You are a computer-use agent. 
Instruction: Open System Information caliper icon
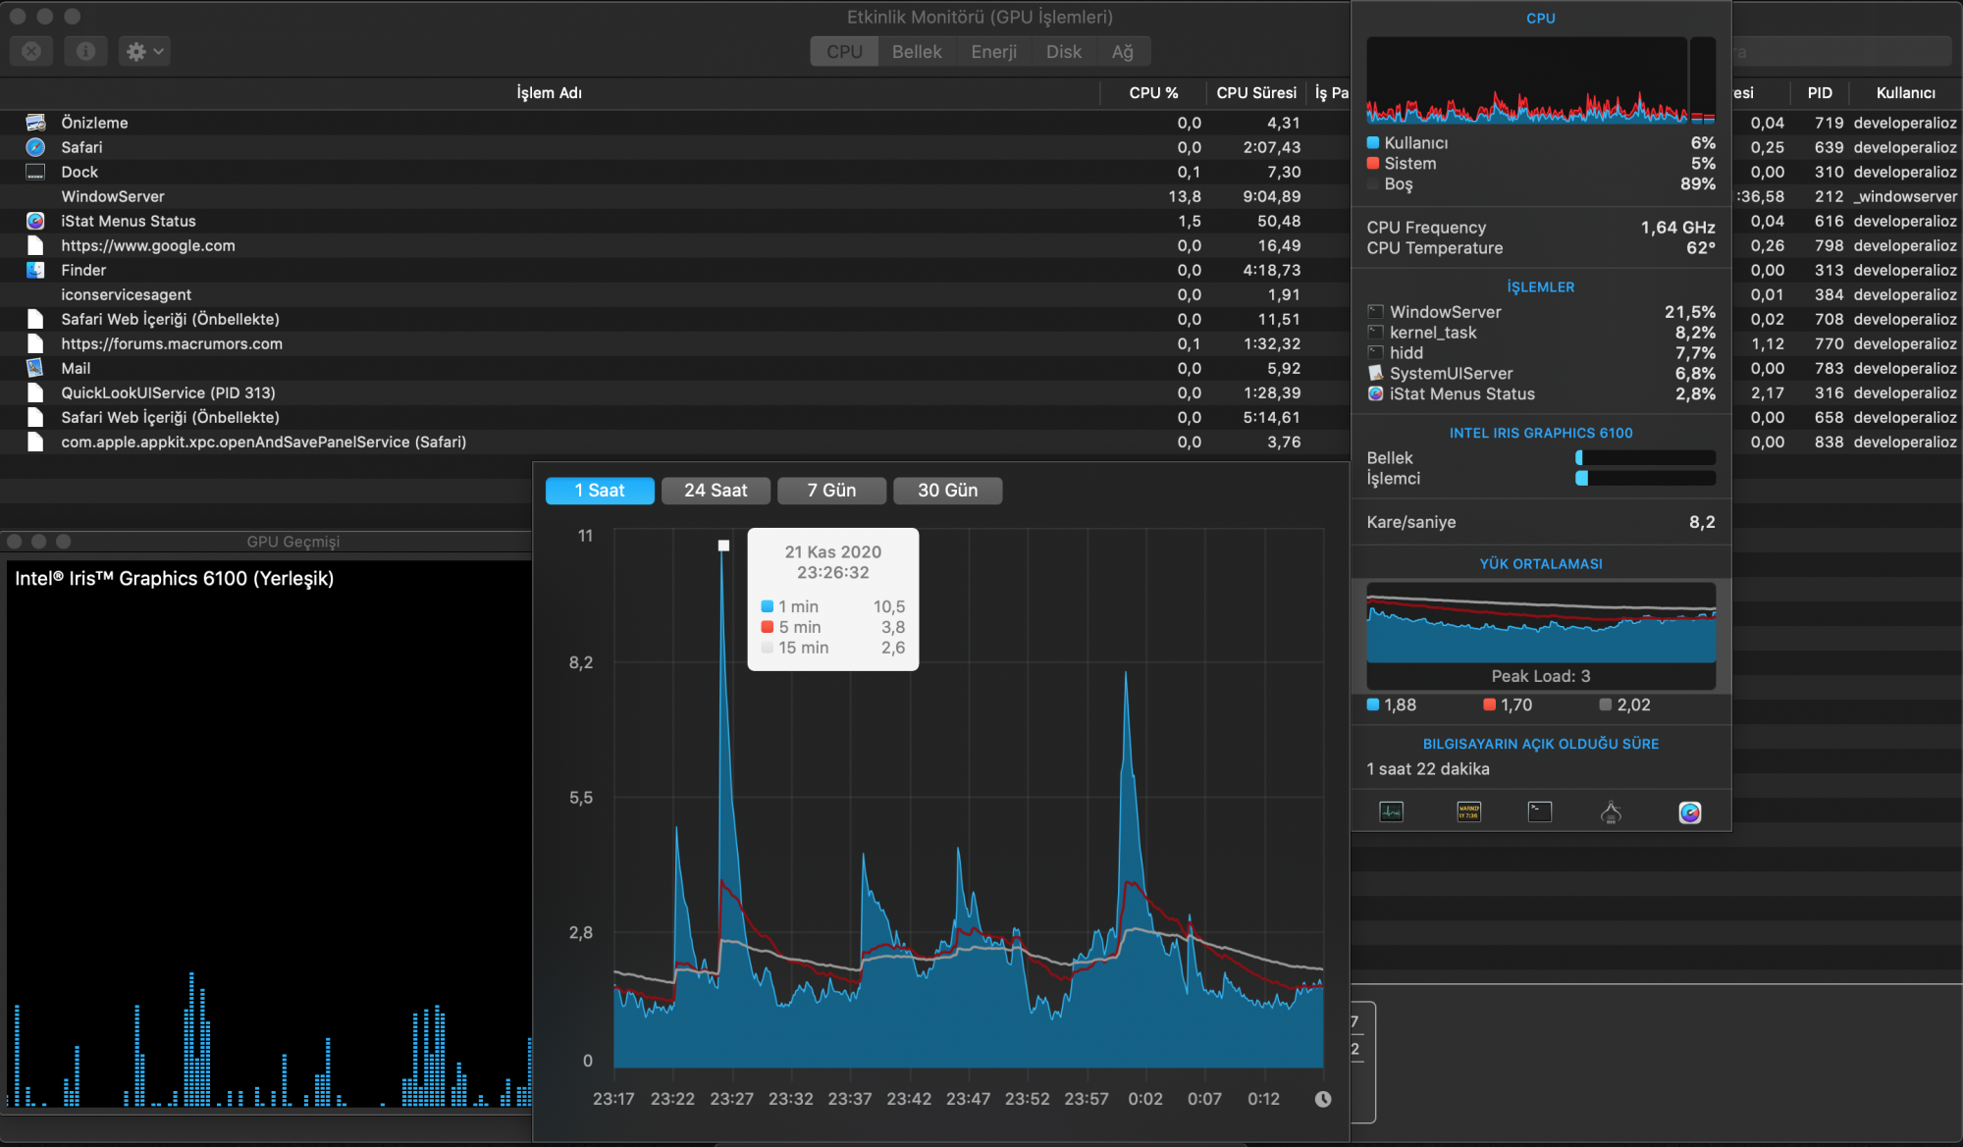1611,811
